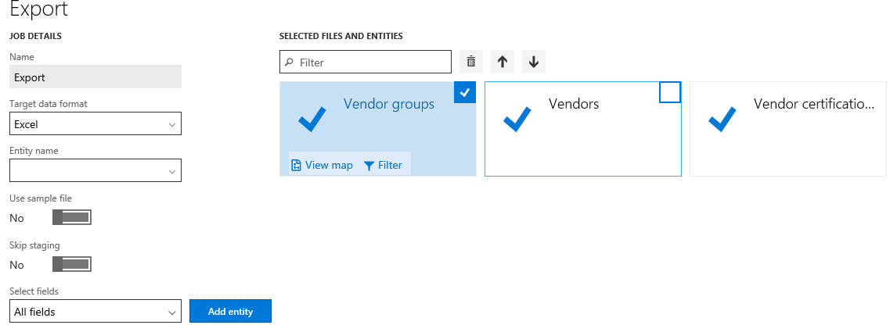Click the View map document icon

click(296, 166)
